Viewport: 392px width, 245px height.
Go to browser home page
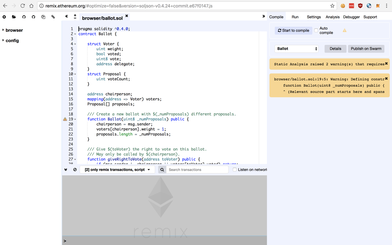(31, 6)
